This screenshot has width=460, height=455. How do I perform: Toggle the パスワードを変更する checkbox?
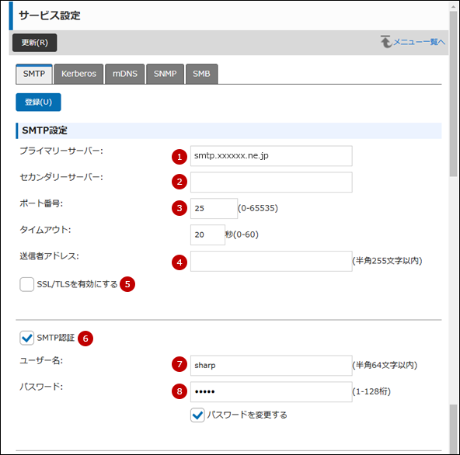click(197, 415)
